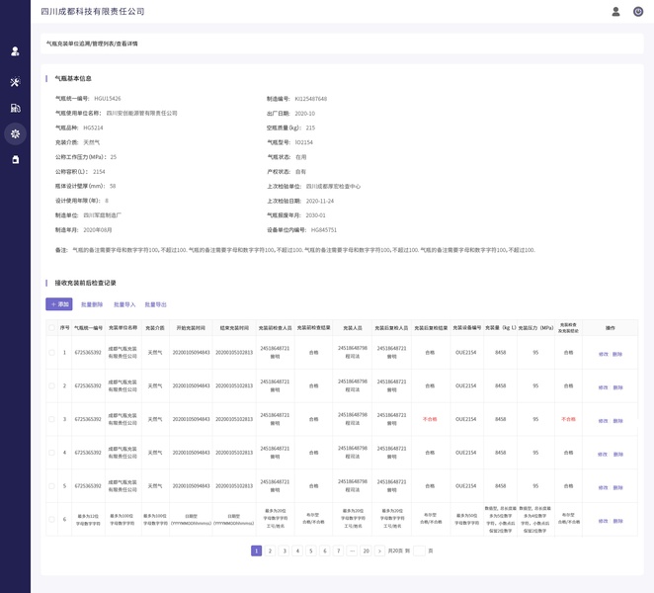Go to pagination page 4

pyautogui.click(x=297, y=551)
